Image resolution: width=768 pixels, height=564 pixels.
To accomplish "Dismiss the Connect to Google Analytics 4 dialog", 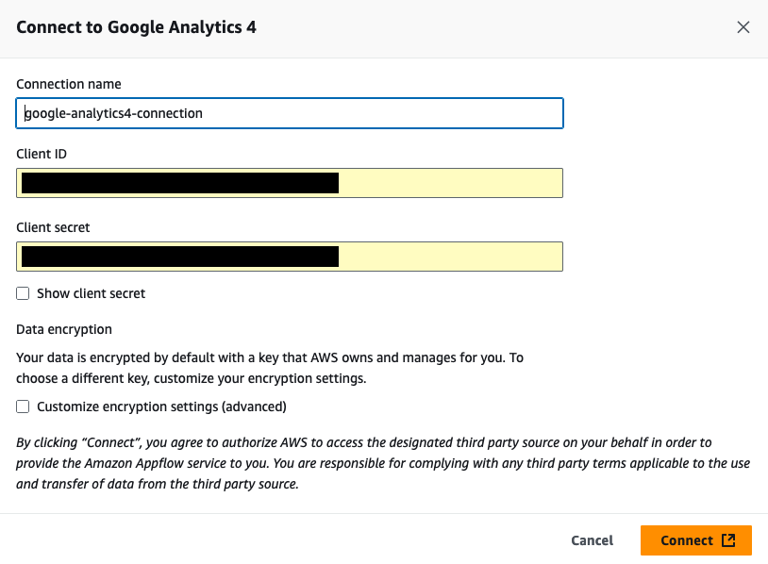I will [x=743, y=27].
